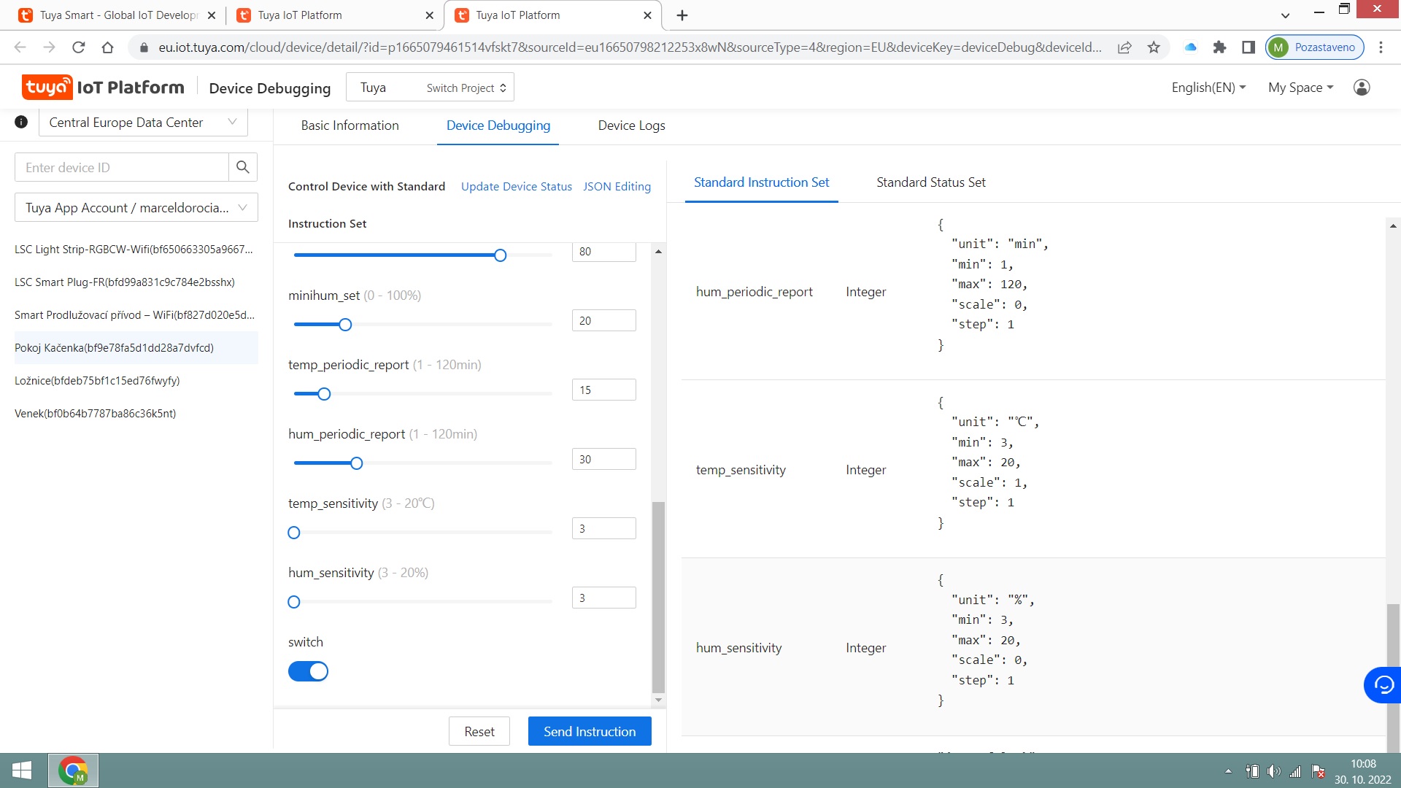The width and height of the screenshot is (1401, 788).
Task: Click the Tuya IoT Platform logo
Action: [x=103, y=88]
